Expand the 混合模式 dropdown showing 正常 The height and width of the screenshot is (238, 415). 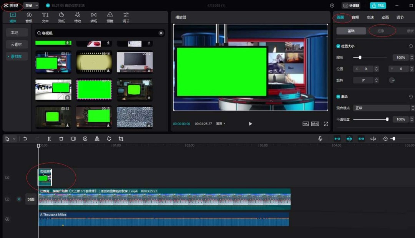pos(382,108)
